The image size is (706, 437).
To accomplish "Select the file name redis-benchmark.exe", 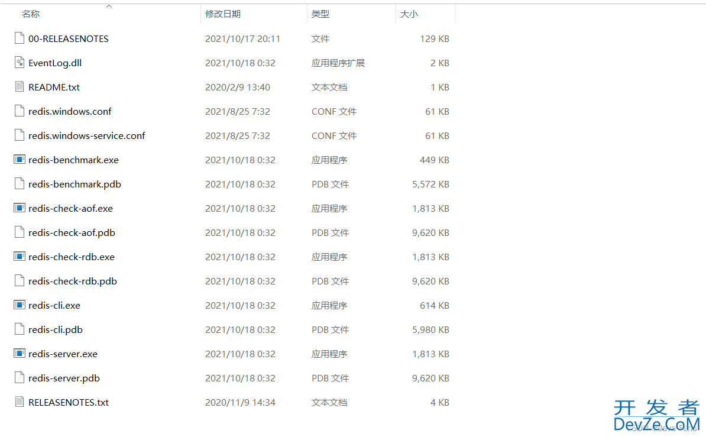I will click(73, 160).
